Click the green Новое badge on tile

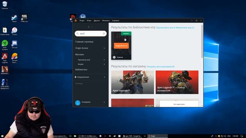pyautogui.click(x=126, y=33)
